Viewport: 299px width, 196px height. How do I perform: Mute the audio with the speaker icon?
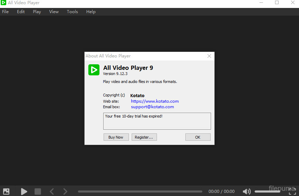[x=247, y=191]
